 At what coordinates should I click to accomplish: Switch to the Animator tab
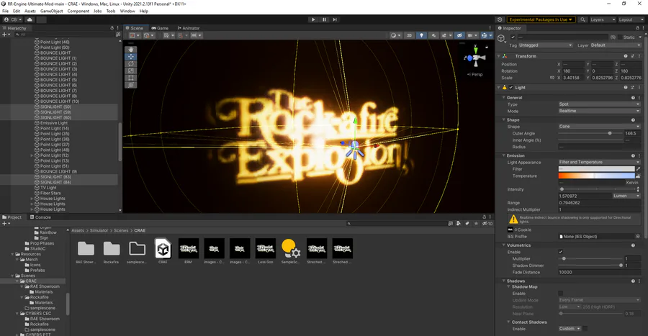pyautogui.click(x=189, y=28)
